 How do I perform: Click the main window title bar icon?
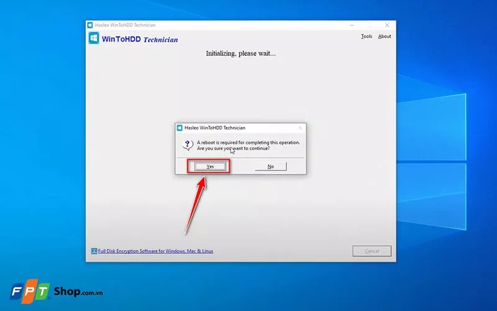pos(90,25)
